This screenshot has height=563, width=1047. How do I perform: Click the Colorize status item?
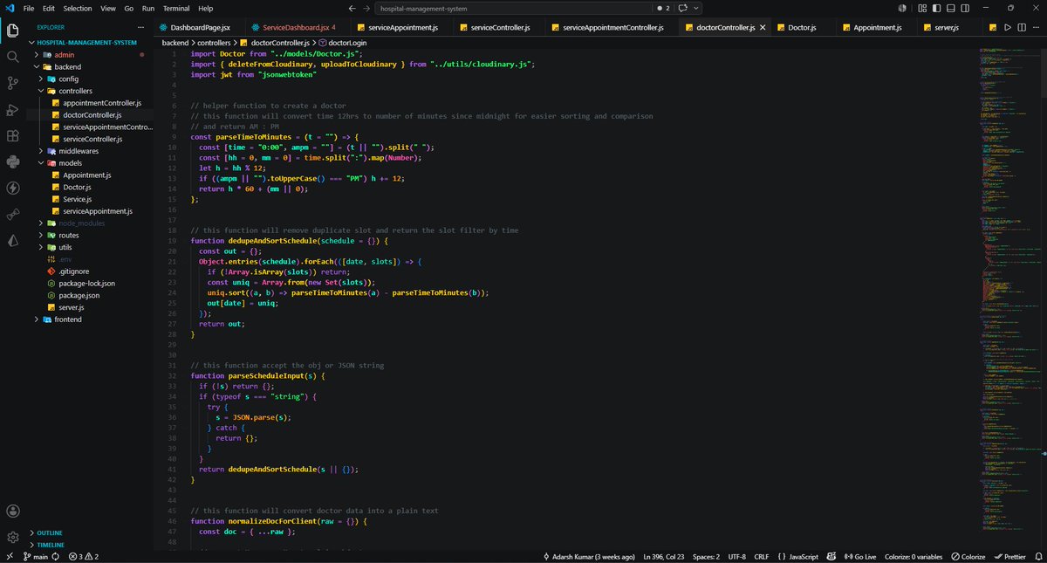coord(968,556)
